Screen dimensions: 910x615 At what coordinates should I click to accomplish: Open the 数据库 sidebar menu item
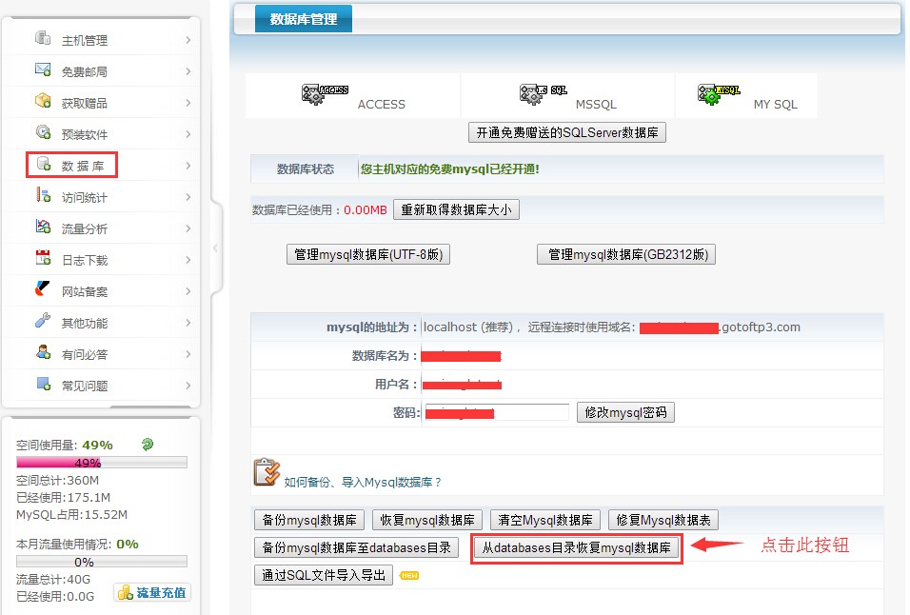(x=84, y=167)
